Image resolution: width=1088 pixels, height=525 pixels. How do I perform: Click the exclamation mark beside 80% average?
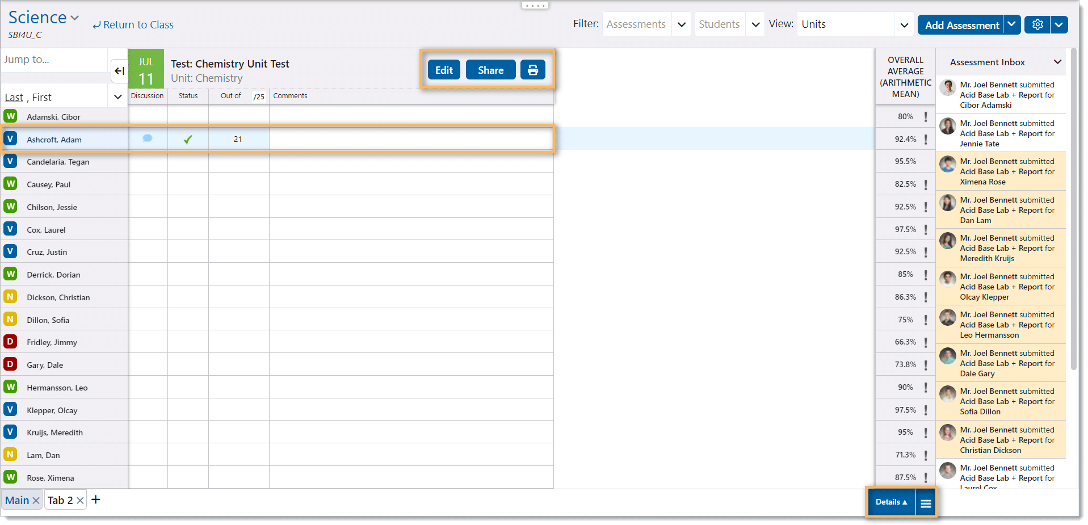click(926, 117)
